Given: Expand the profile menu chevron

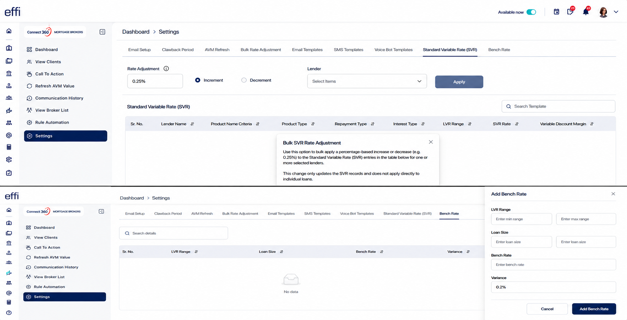Looking at the screenshot, I should (616, 12).
